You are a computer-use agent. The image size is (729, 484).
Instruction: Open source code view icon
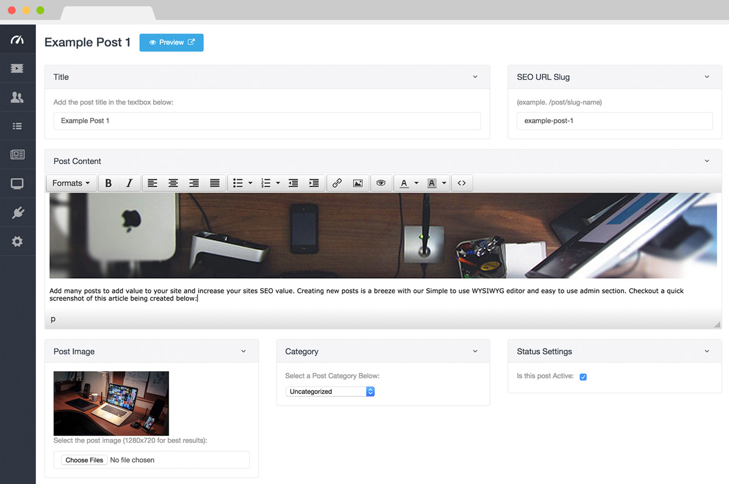click(x=462, y=183)
